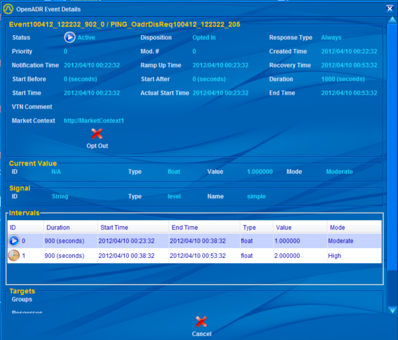
Task: Click the Active status play icon
Action: pyautogui.click(x=70, y=37)
